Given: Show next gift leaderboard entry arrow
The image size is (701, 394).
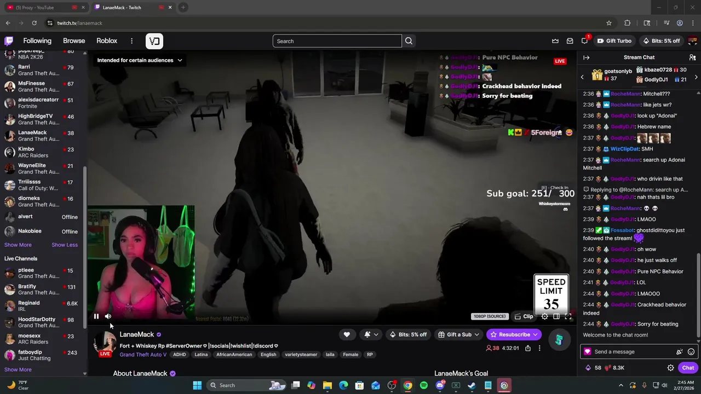Looking at the screenshot, I should coord(696,77).
